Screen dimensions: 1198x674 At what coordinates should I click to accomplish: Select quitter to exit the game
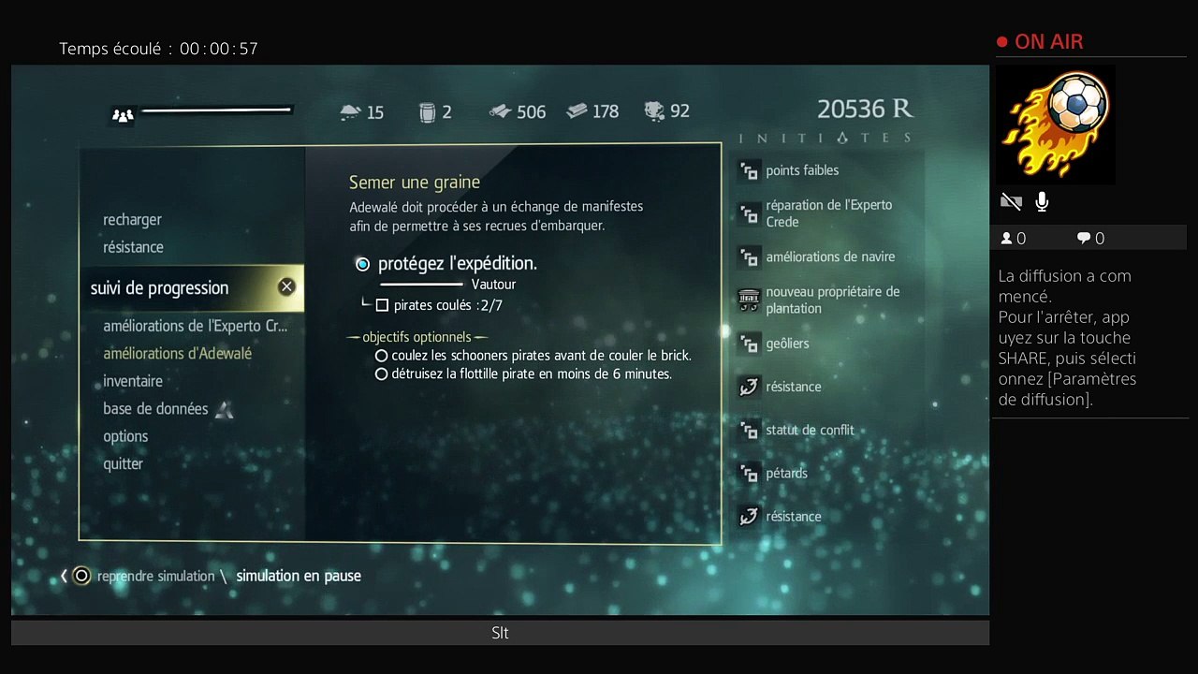123,464
